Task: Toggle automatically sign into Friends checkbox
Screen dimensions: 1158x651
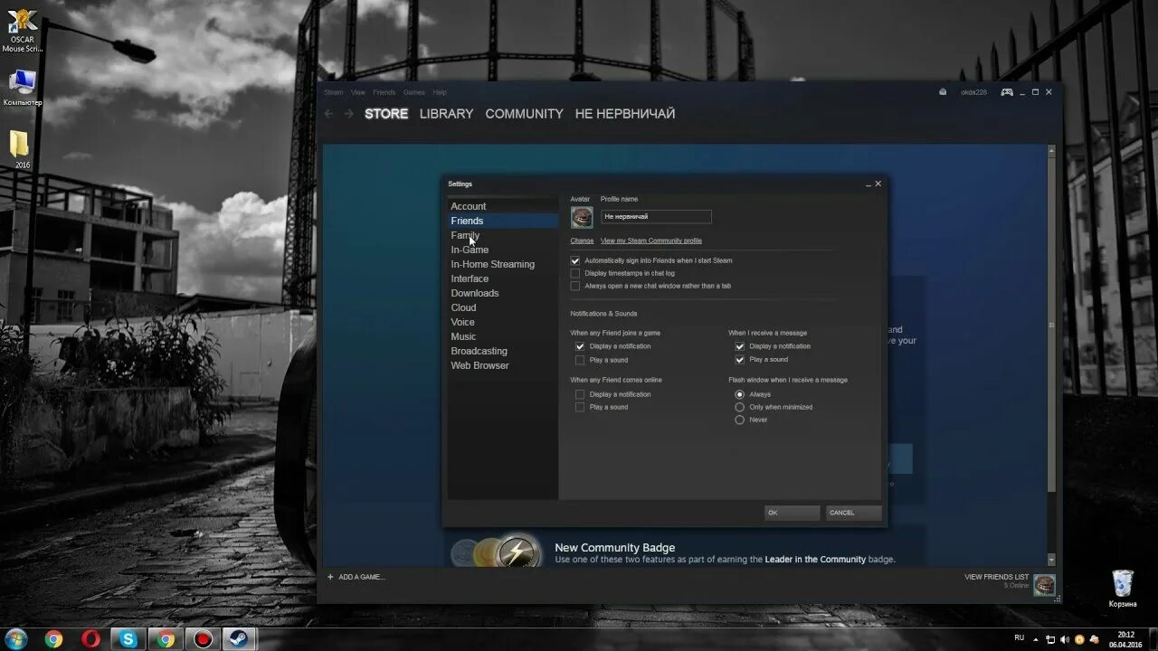Action: (575, 260)
